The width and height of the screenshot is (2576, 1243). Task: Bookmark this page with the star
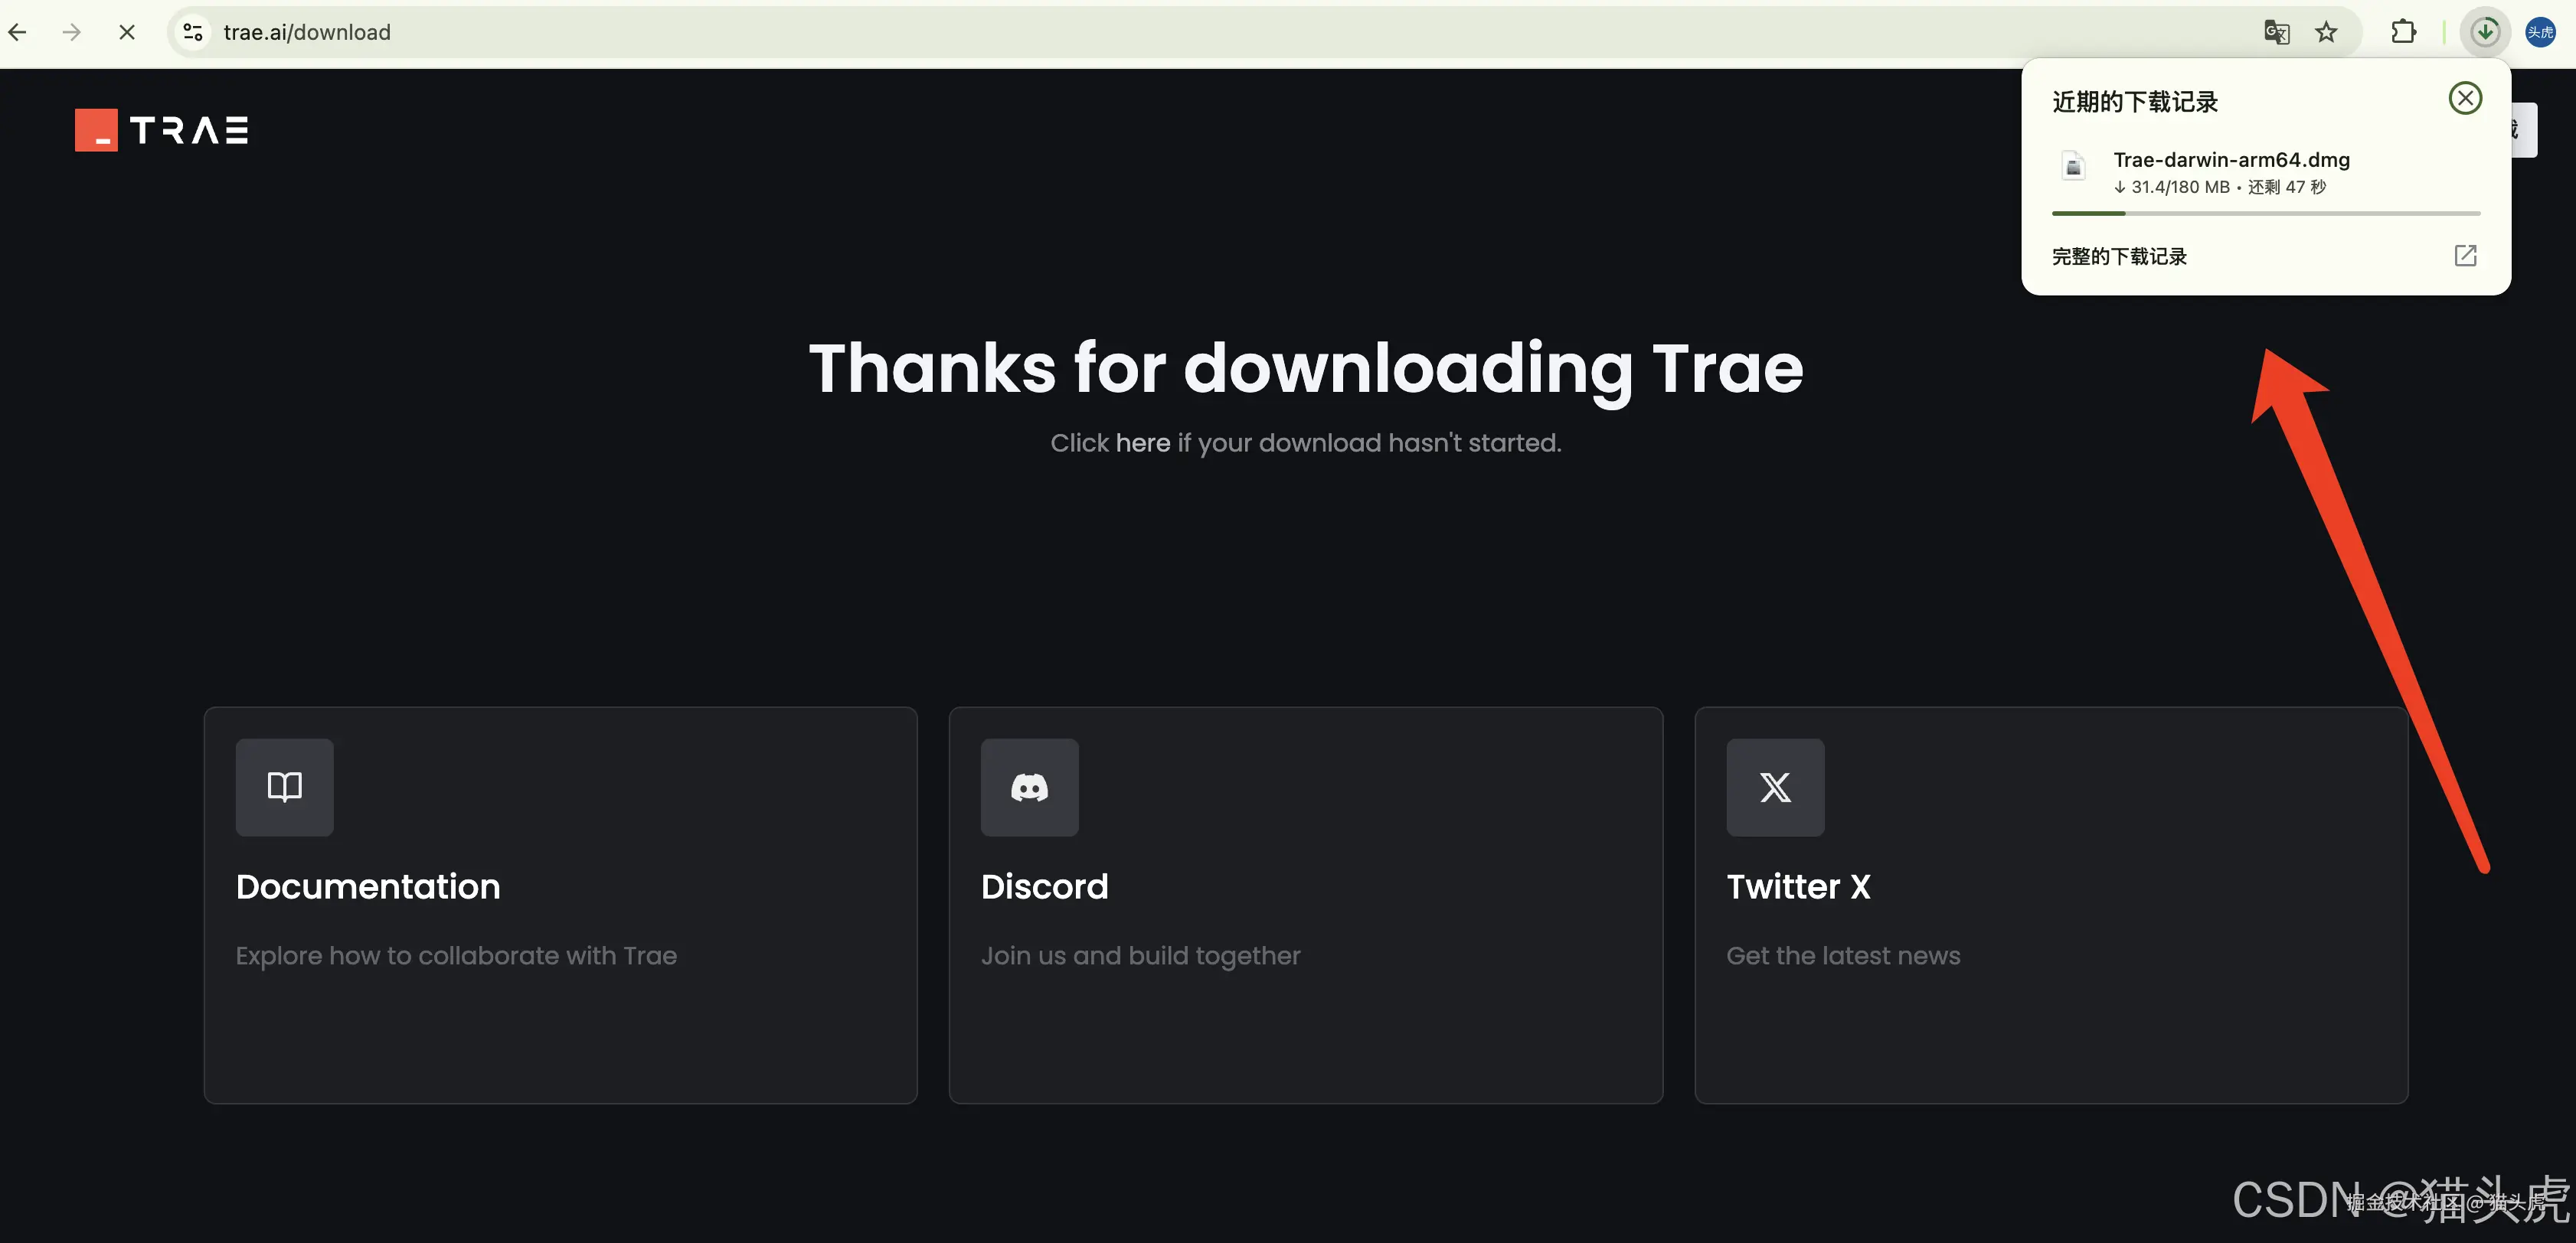(2326, 32)
